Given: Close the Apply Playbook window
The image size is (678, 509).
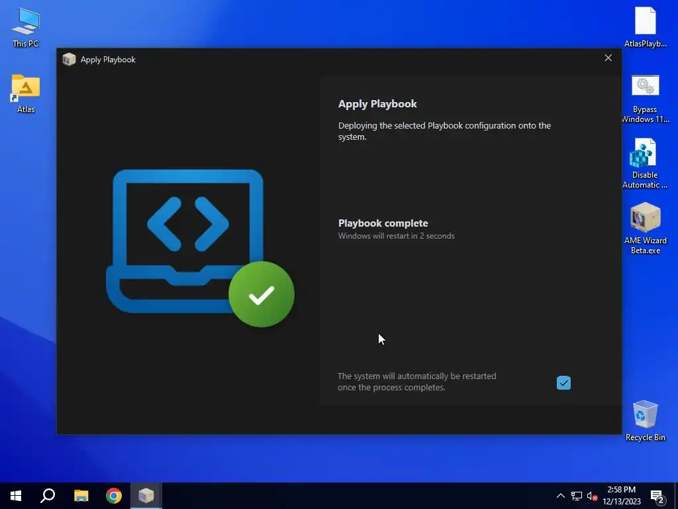Looking at the screenshot, I should click(608, 58).
